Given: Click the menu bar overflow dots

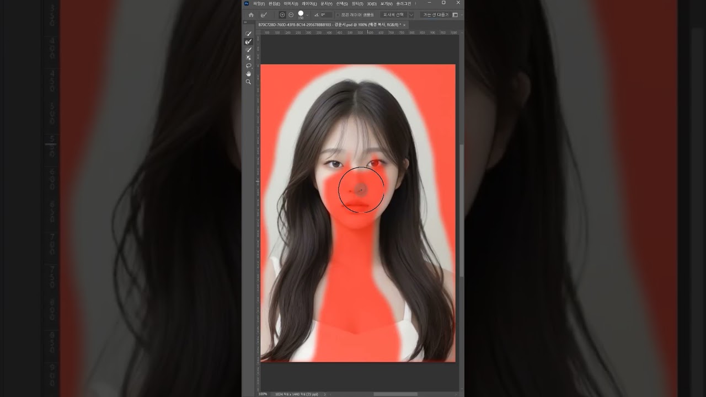Looking at the screenshot, I should point(415,4).
